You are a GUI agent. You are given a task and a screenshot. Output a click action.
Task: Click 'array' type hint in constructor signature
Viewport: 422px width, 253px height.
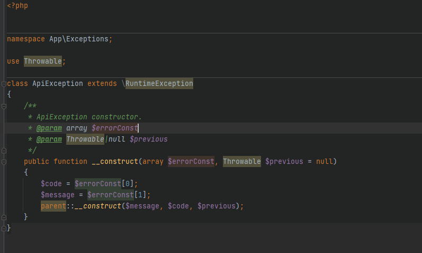point(152,162)
